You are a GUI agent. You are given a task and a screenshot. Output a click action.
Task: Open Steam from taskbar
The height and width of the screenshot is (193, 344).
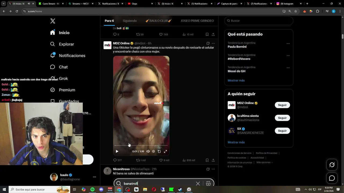[x=180, y=190]
